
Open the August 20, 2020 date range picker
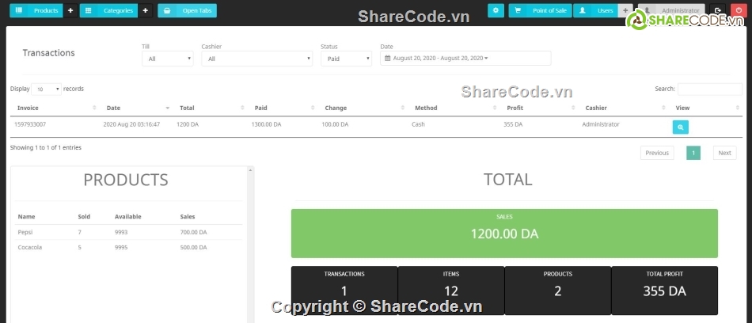465,58
